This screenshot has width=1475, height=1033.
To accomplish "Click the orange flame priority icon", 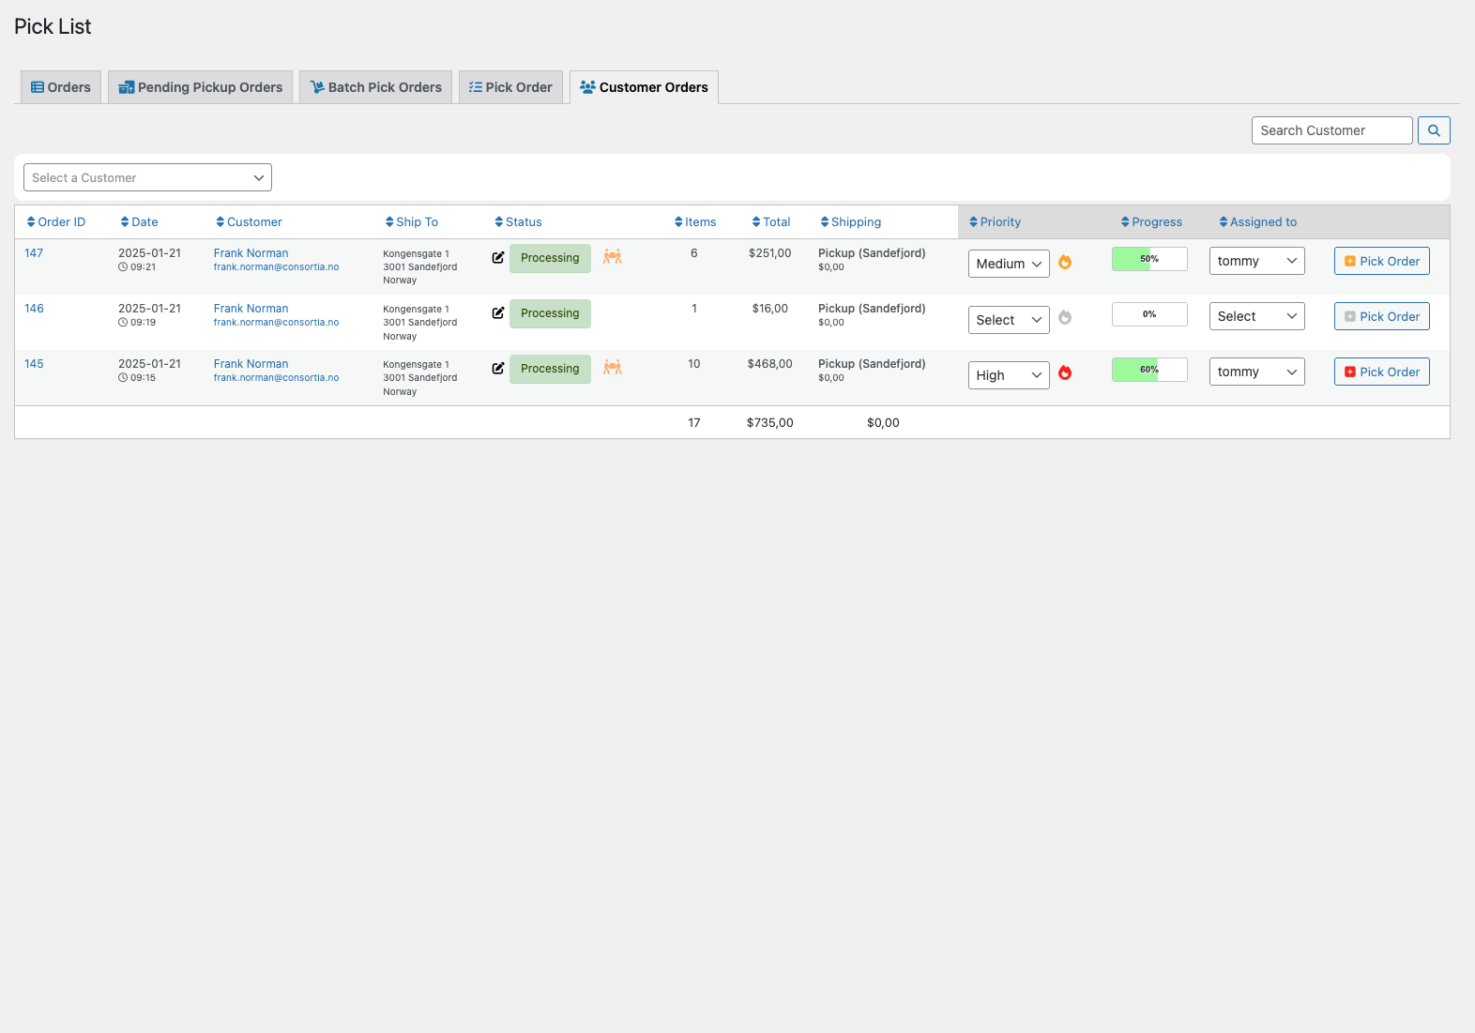I will click(1065, 263).
